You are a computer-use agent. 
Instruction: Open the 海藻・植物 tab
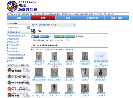[117, 18]
